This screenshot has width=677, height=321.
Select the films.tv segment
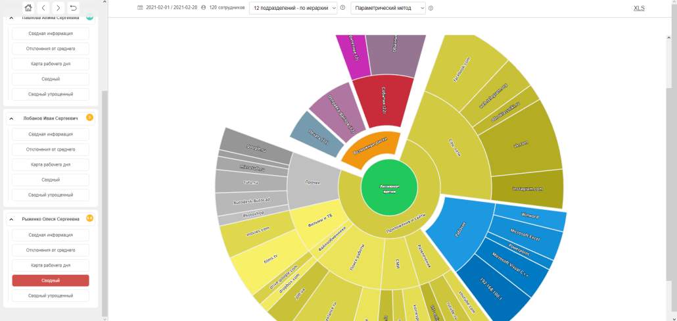tap(270, 258)
